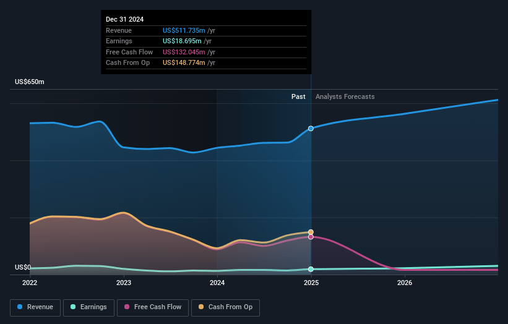Screen dimensions: 508x324
Task: Toggle the Cash From Op legend button
Action: [x=225, y=307]
